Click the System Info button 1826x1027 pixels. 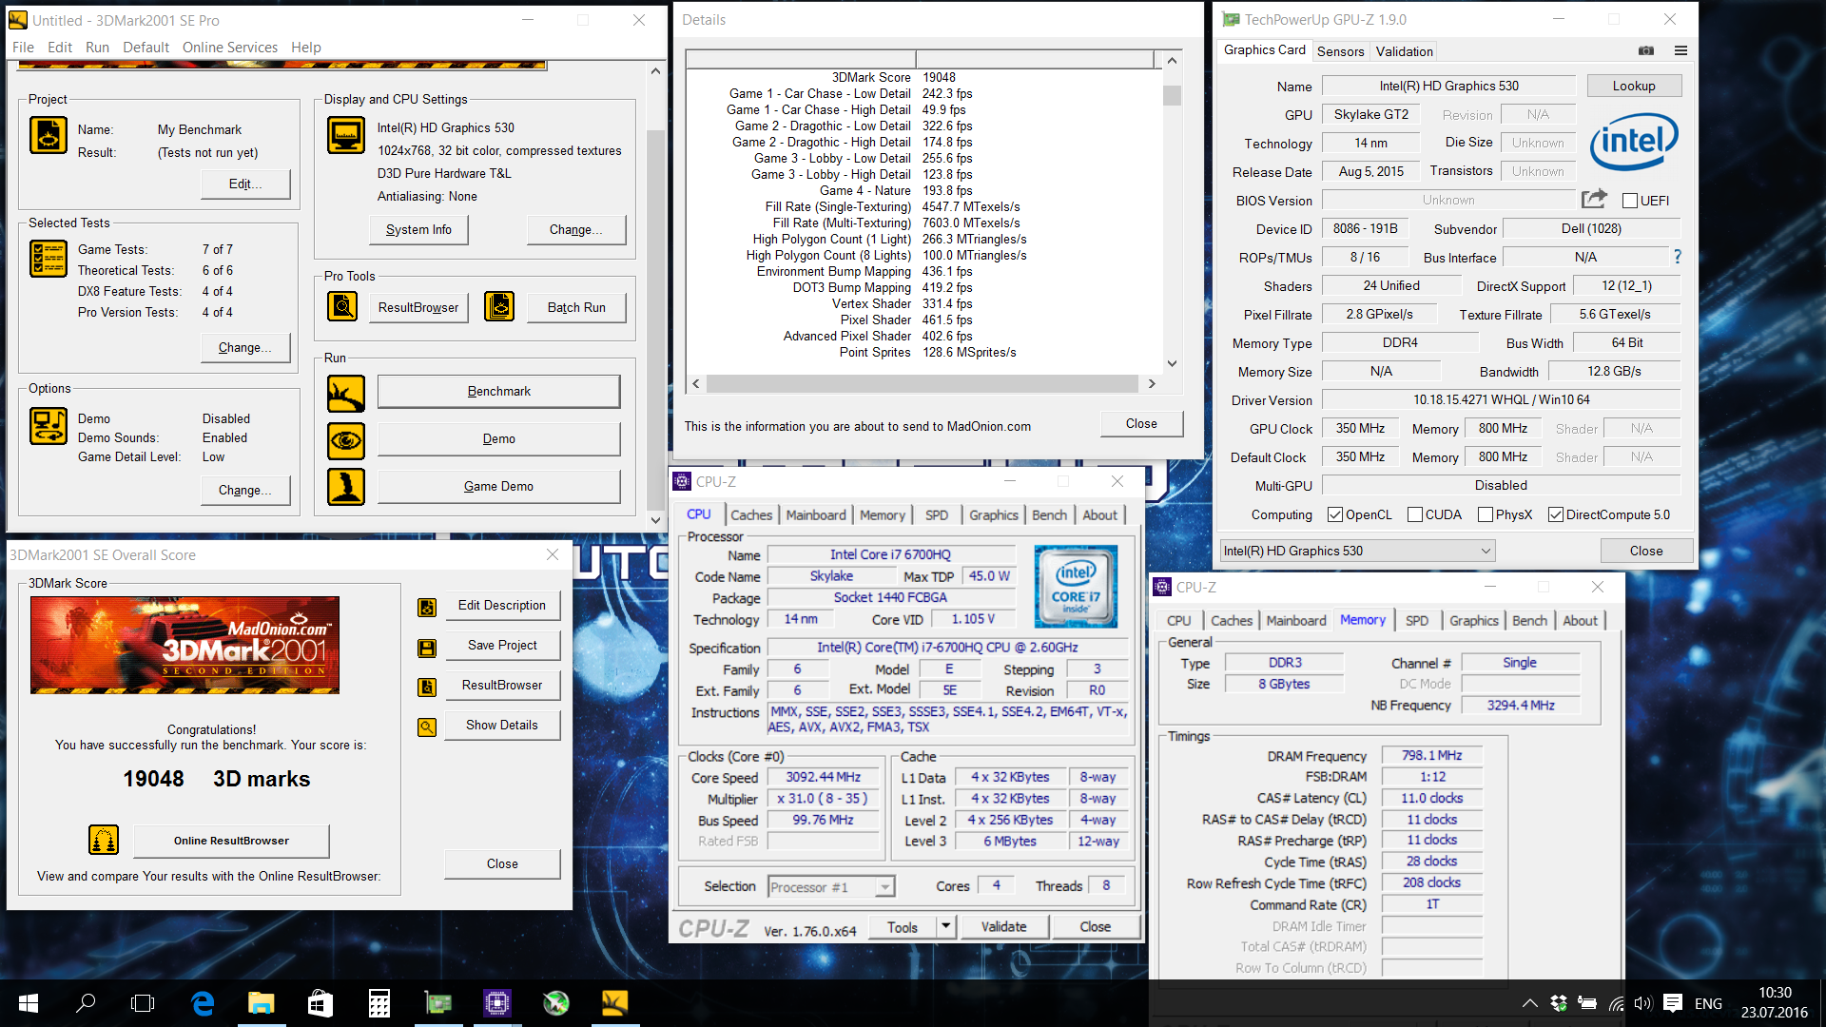[x=418, y=229]
